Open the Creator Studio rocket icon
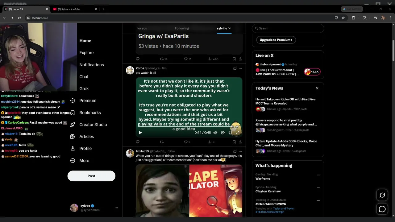 pos(73,125)
